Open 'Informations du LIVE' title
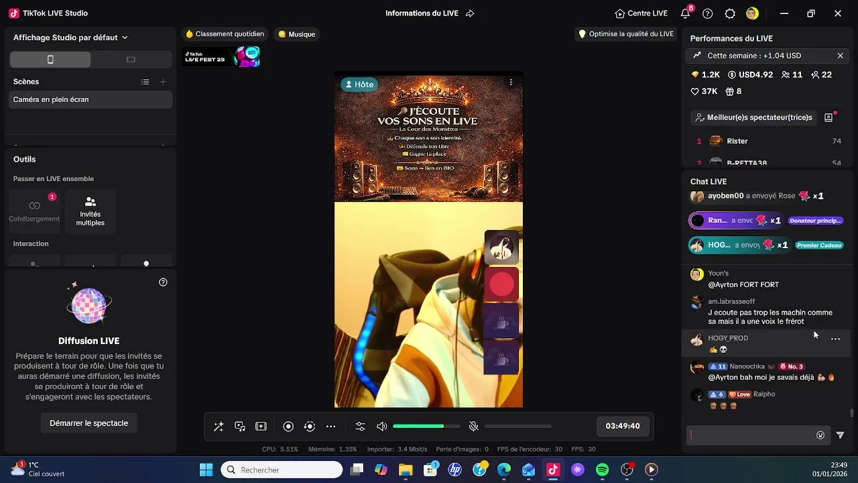This screenshot has height=483, width=858. (x=422, y=13)
